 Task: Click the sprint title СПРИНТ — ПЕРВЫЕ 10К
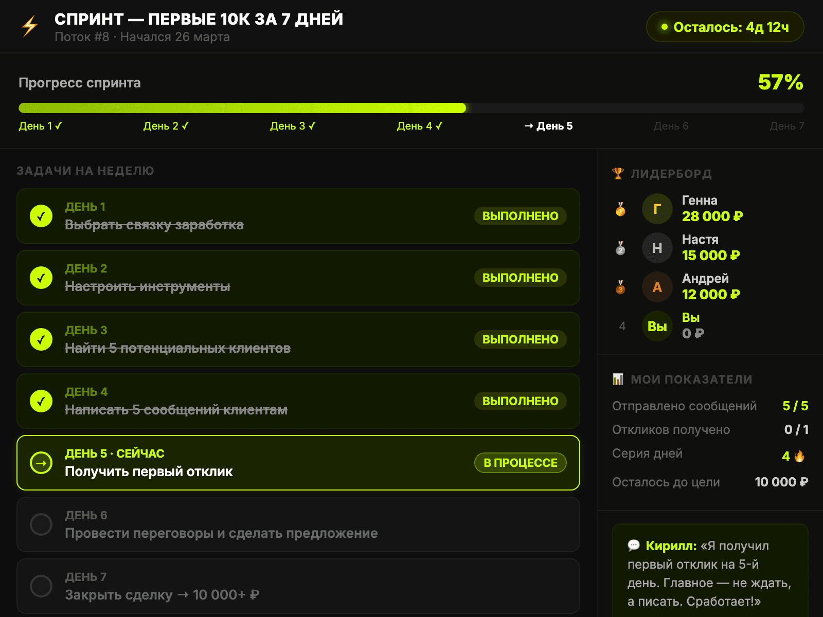click(199, 19)
